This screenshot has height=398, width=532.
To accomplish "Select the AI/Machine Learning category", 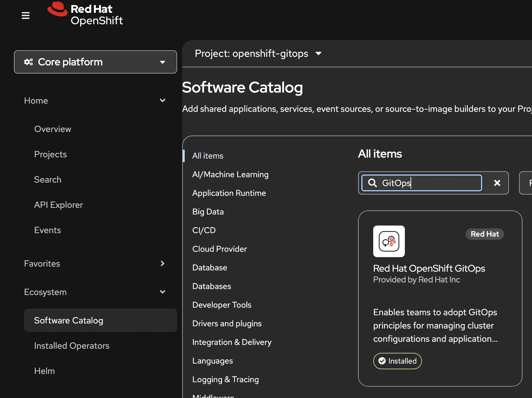I will click(230, 174).
